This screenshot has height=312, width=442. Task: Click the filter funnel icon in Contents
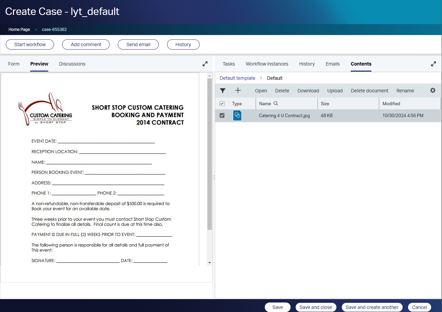(222, 91)
